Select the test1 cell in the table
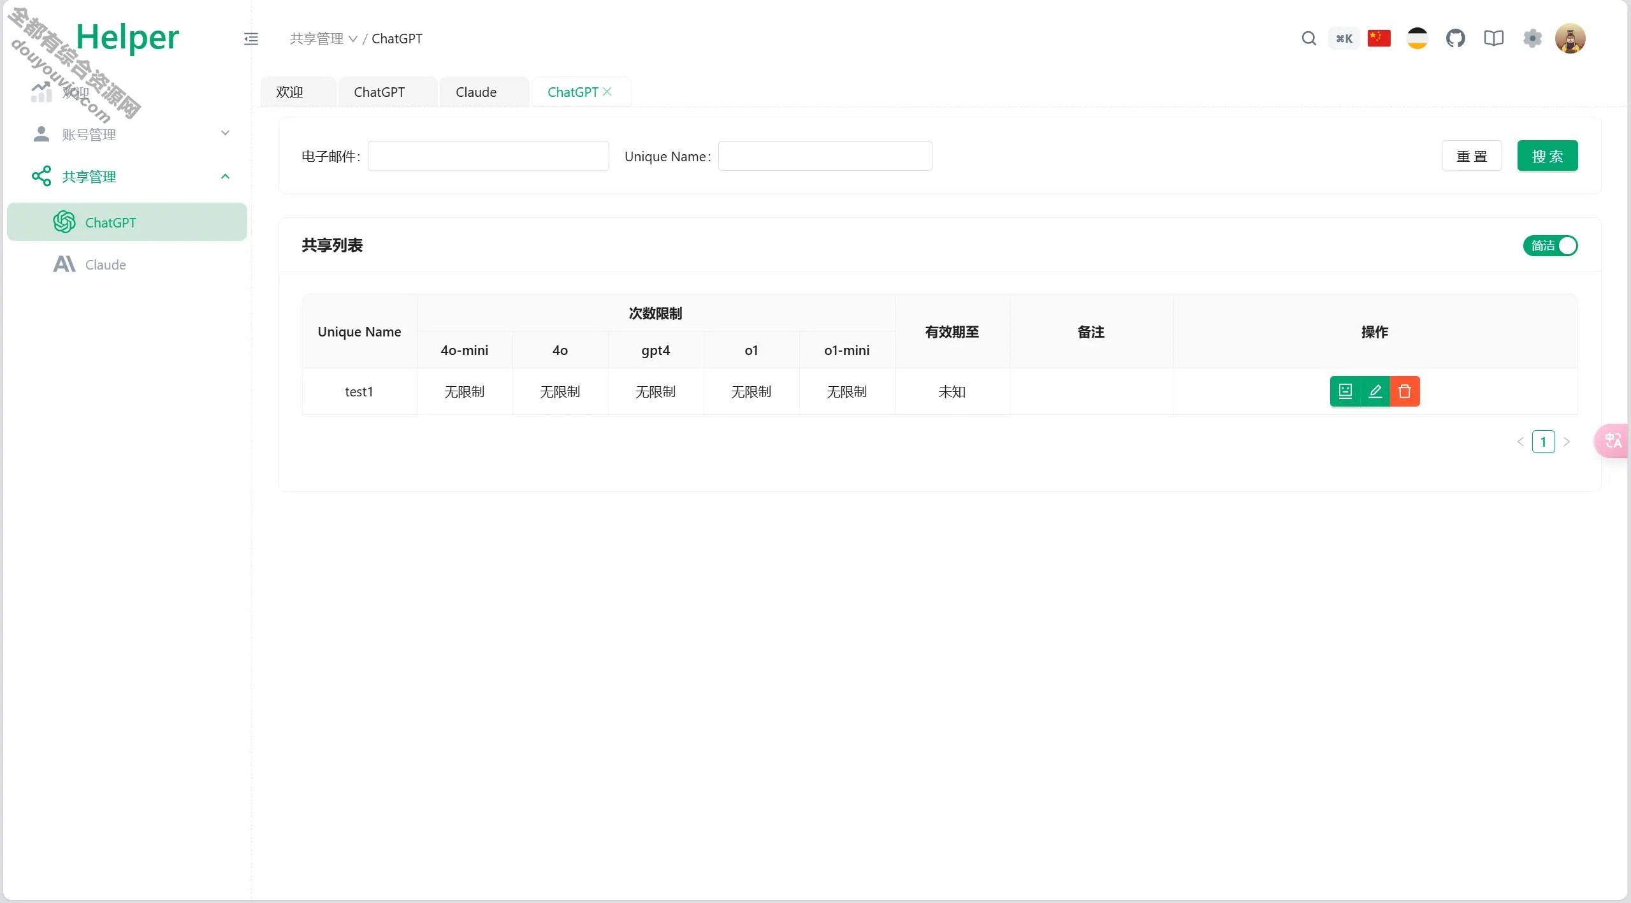 [x=359, y=391]
